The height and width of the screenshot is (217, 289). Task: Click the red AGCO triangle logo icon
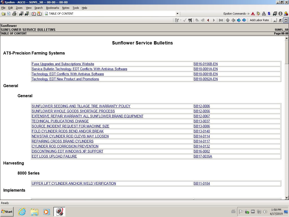(253, 14)
